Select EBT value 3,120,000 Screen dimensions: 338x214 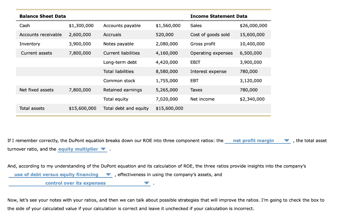click(x=251, y=81)
